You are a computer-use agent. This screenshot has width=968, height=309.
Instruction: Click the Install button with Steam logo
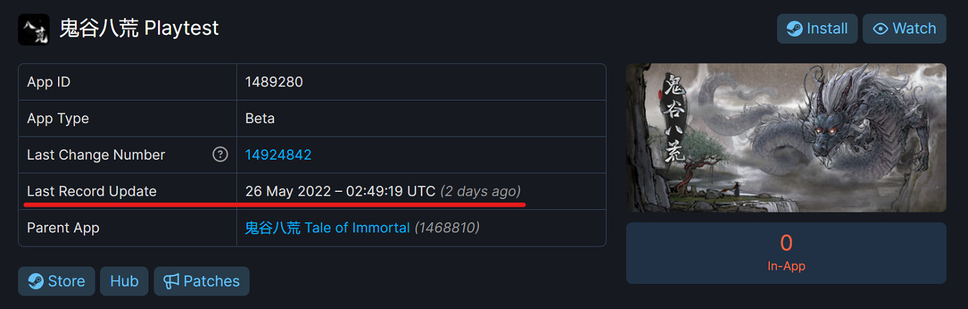coord(817,29)
